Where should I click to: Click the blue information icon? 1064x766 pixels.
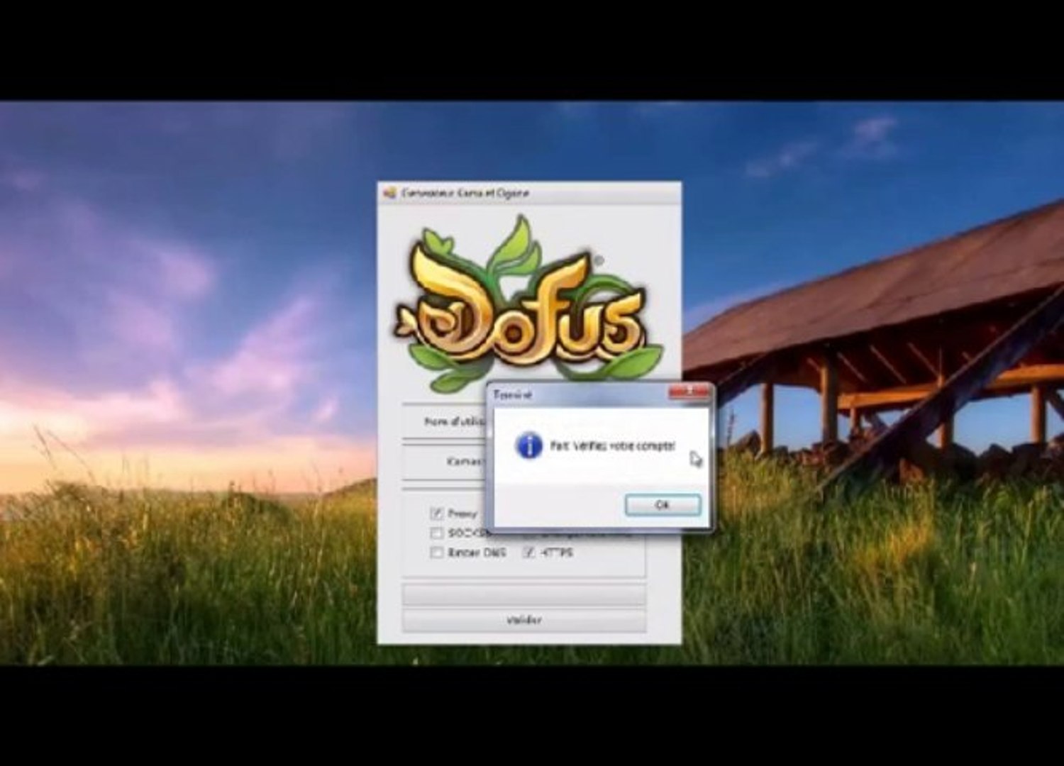point(528,445)
